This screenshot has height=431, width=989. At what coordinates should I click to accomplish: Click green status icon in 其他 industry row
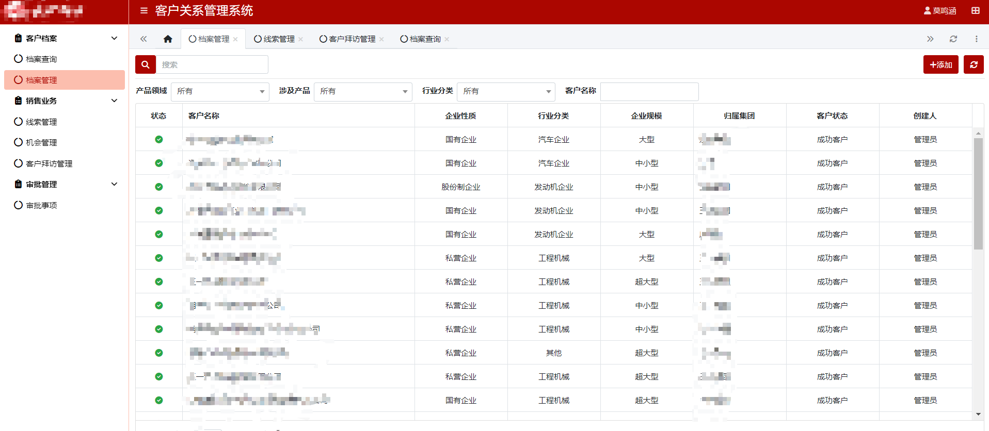(159, 353)
